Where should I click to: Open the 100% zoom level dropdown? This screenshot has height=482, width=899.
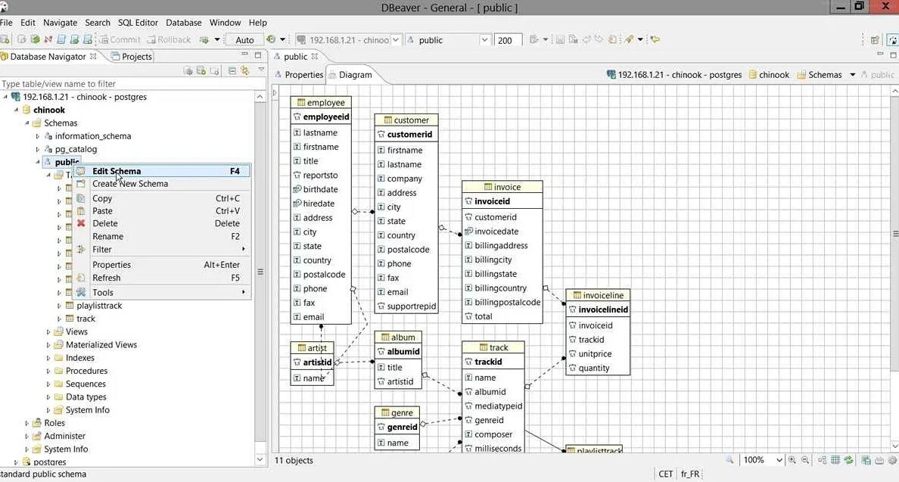pos(779,459)
